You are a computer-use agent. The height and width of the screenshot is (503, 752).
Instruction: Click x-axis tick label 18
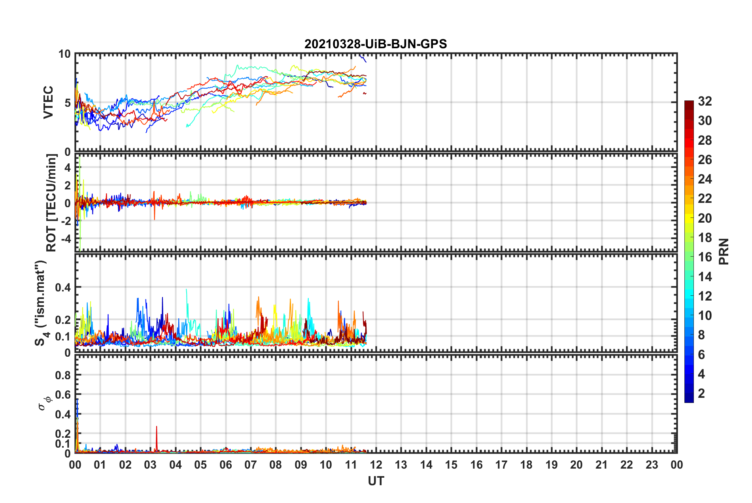(x=526, y=465)
